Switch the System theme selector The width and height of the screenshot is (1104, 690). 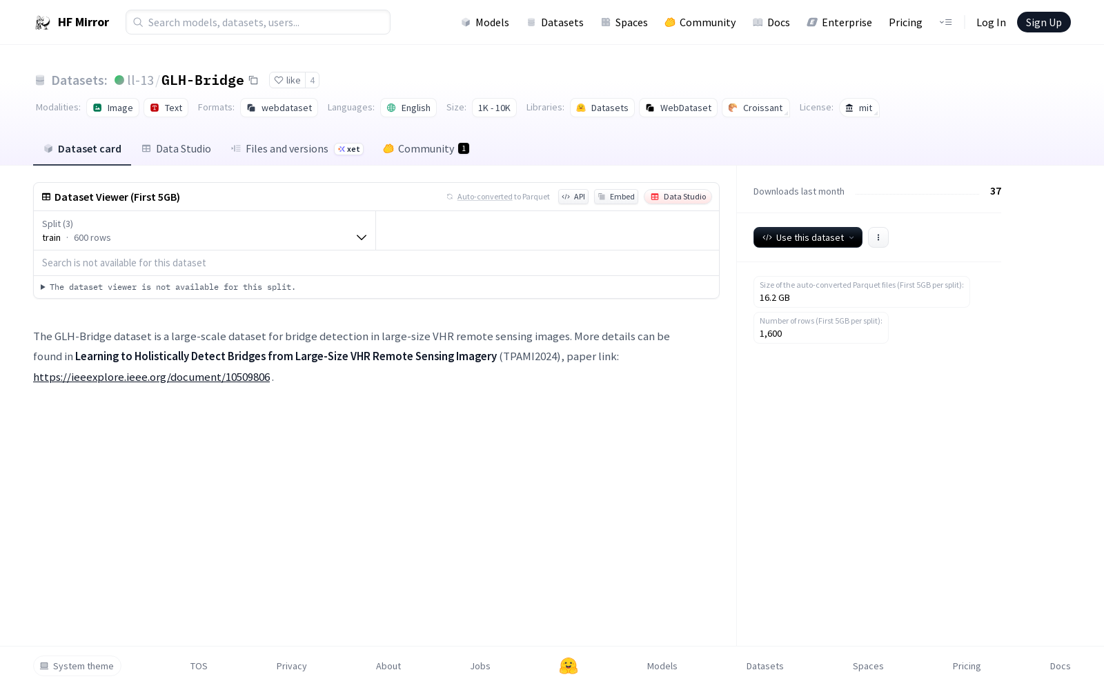77,666
